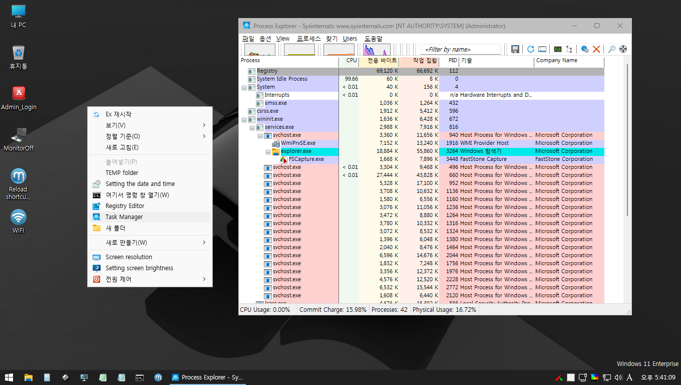Open the View menu

(x=283, y=39)
